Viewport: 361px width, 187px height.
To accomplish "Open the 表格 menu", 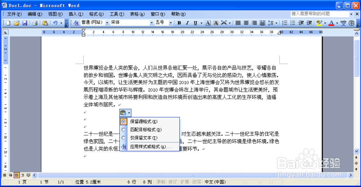I will [138, 14].
